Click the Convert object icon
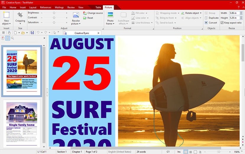This screenshot has height=154, width=245. coord(206,23)
